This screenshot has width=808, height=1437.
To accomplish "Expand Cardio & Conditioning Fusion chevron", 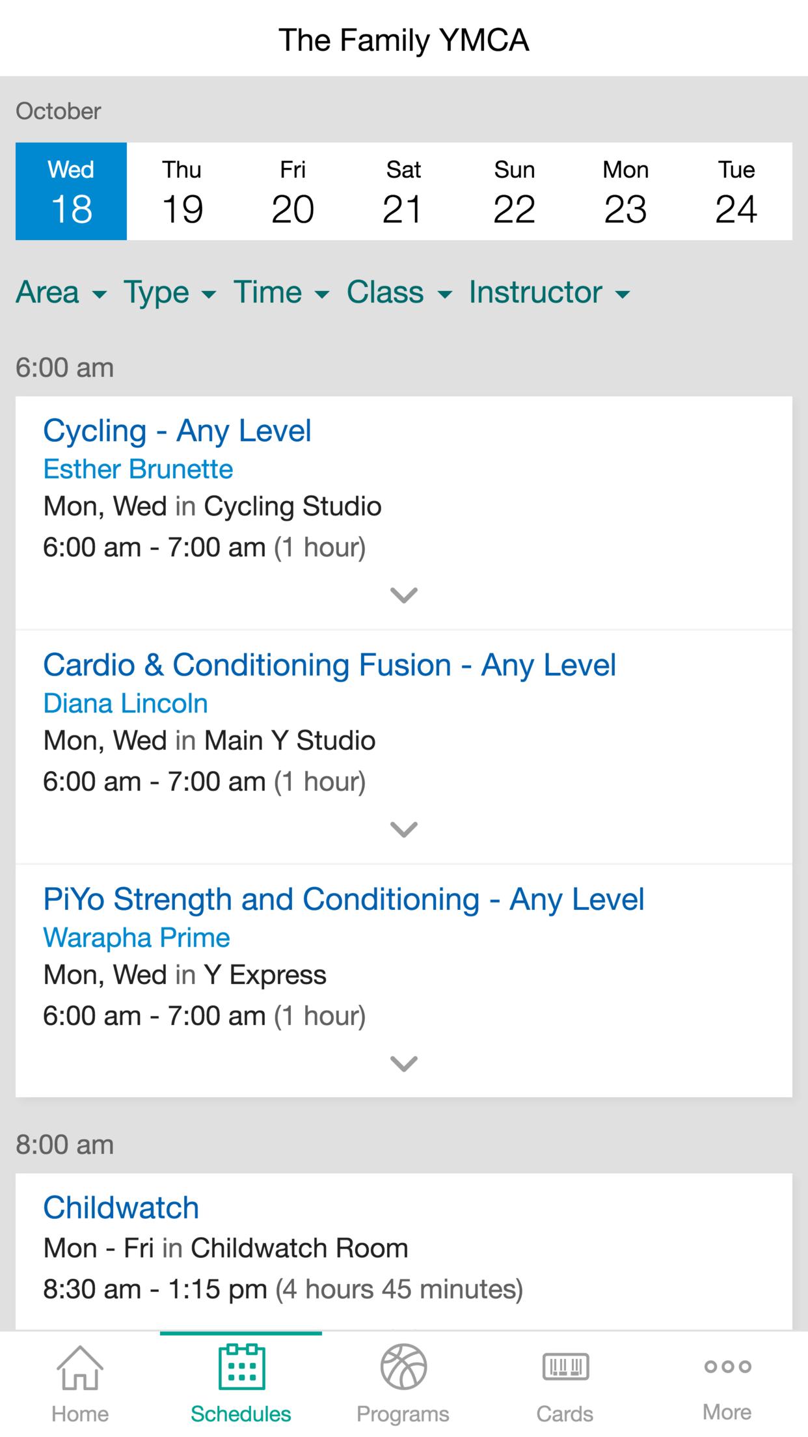I will [404, 829].
